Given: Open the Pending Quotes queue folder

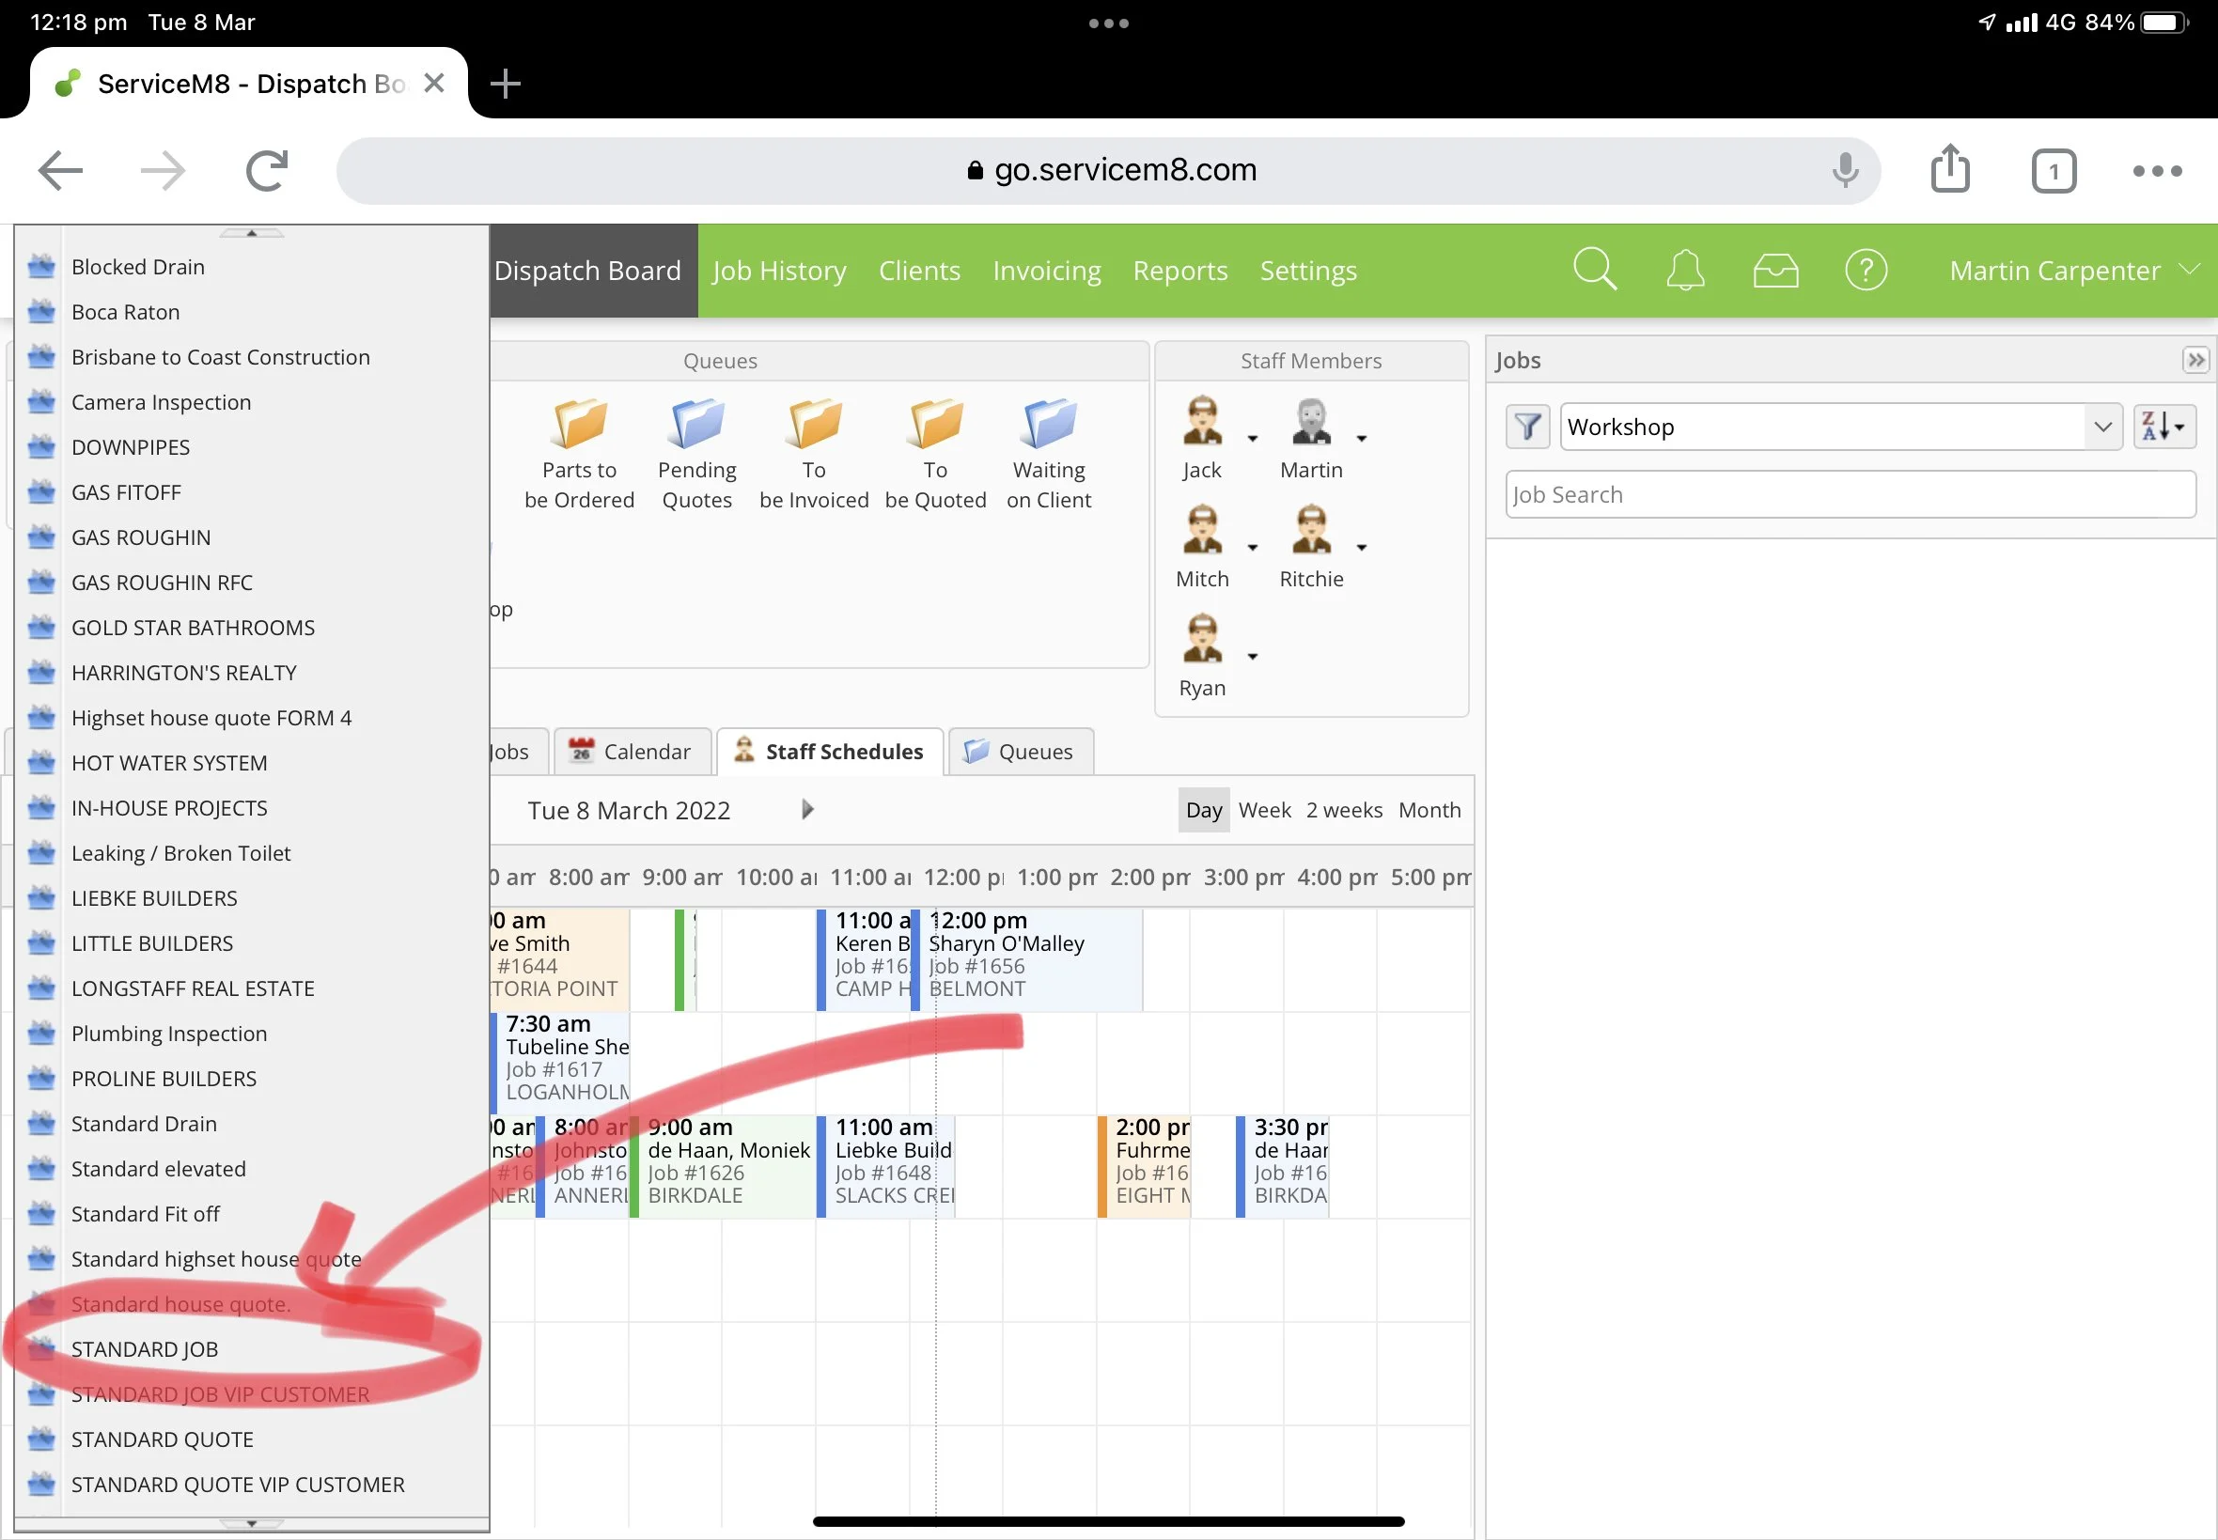Looking at the screenshot, I should [x=695, y=425].
